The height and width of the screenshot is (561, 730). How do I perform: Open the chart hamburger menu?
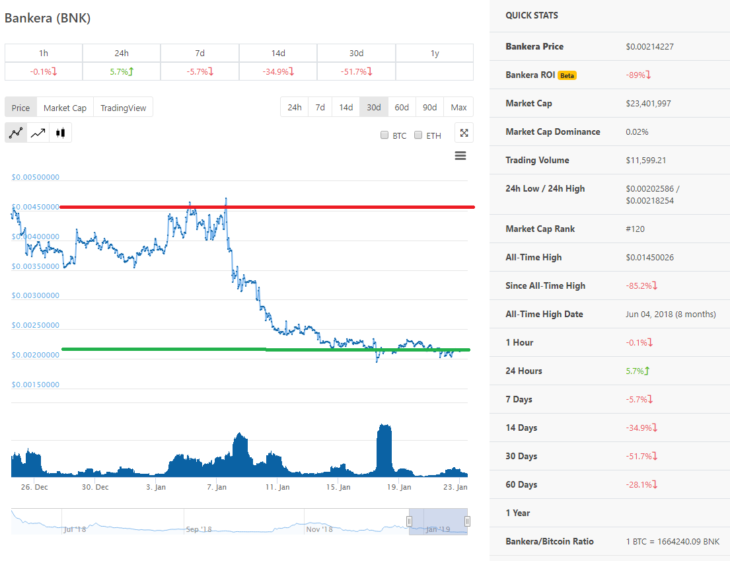pyautogui.click(x=460, y=155)
